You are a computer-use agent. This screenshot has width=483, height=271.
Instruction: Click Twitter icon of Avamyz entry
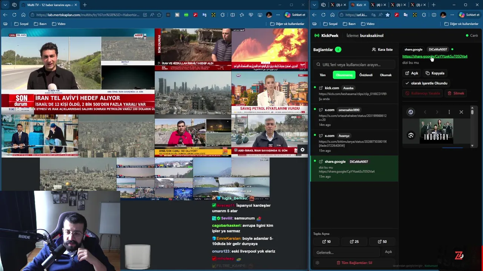[321, 135]
